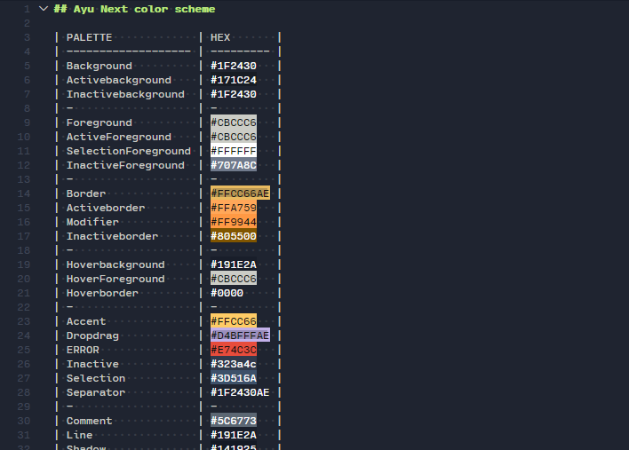This screenshot has width=629, height=450.
Task: Click the Hoverborder row label
Action: click(102, 293)
